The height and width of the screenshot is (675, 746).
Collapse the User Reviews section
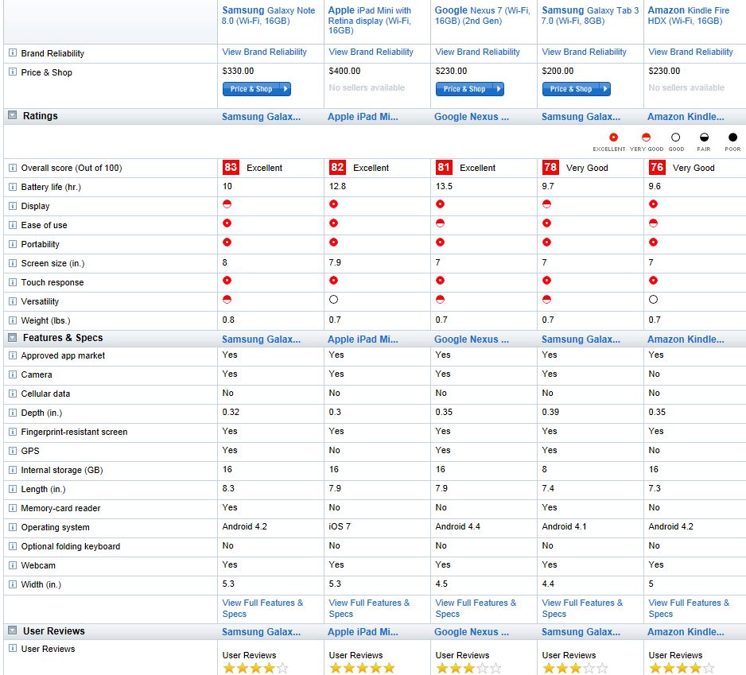tap(13, 630)
